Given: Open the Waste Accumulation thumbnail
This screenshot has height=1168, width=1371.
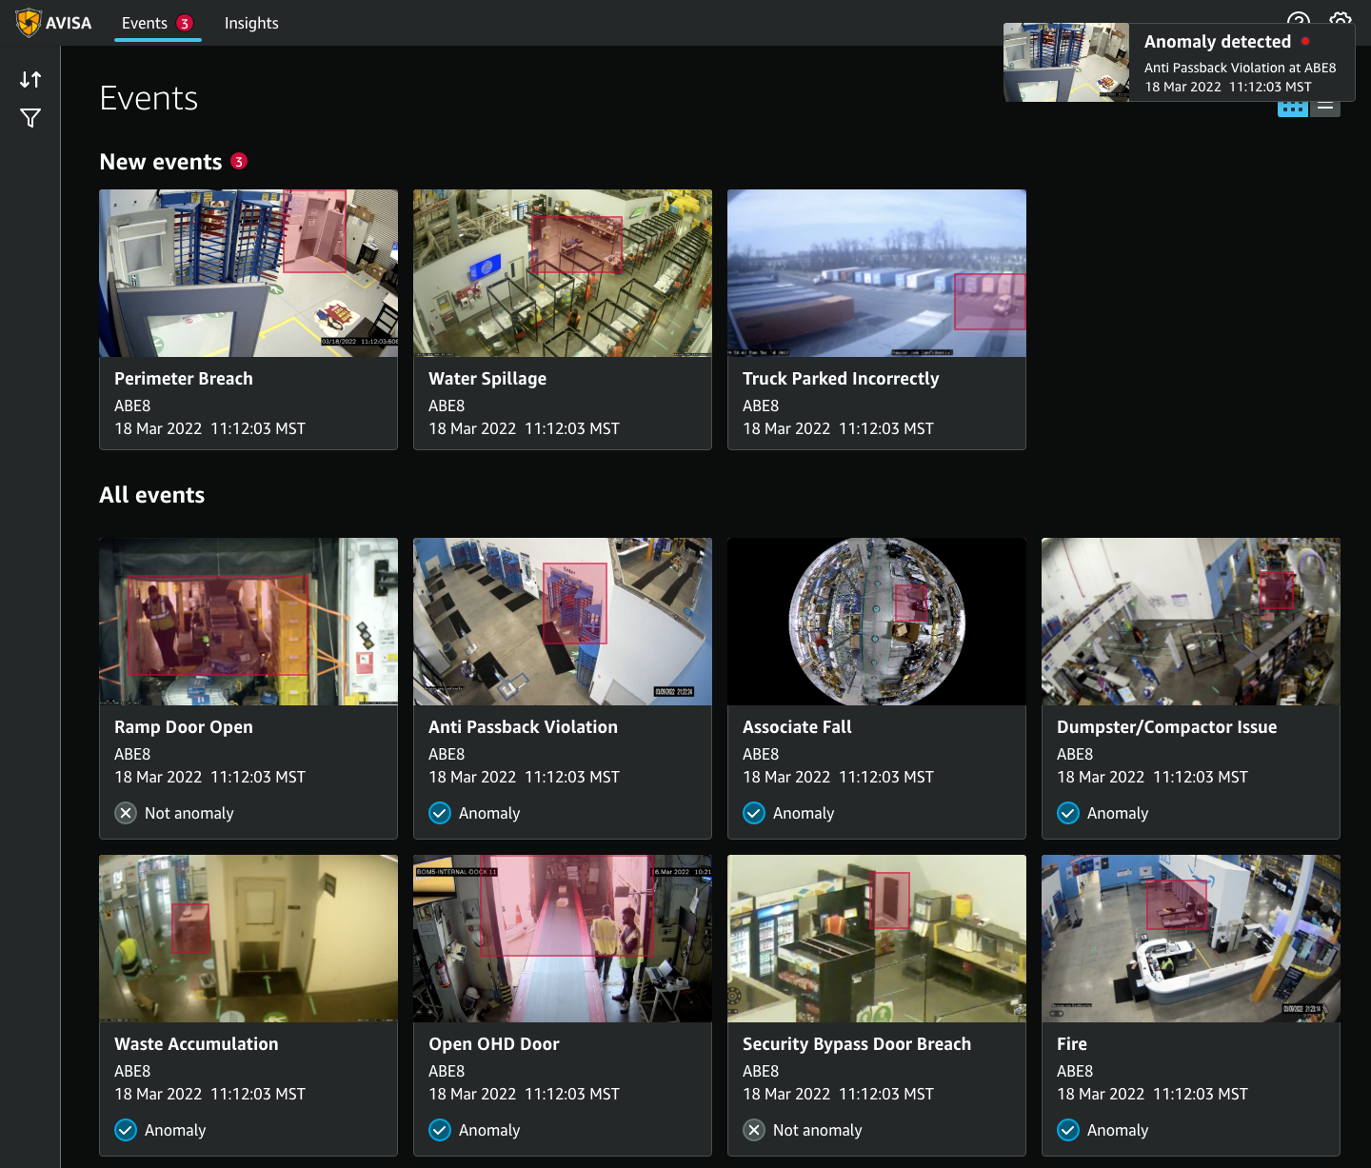Looking at the screenshot, I should pos(248,939).
